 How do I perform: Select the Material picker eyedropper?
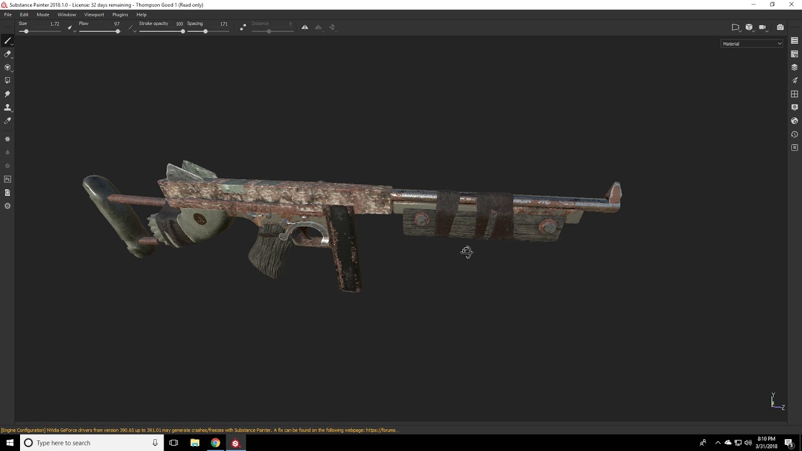8,120
